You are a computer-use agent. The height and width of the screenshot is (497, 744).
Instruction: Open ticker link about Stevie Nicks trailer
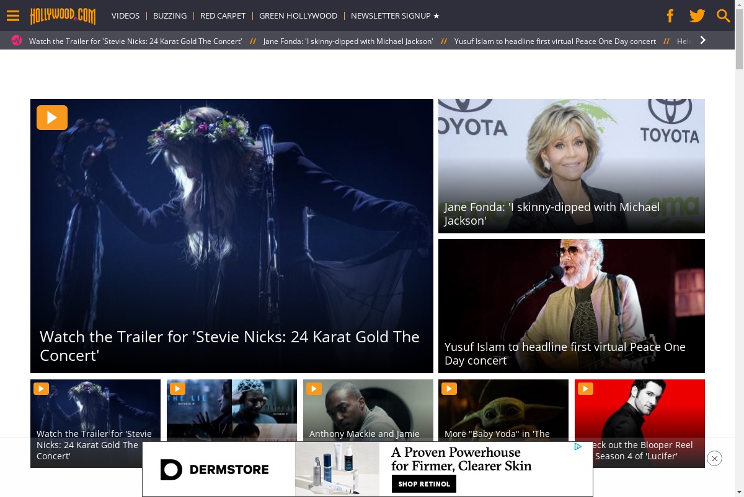[135, 41]
